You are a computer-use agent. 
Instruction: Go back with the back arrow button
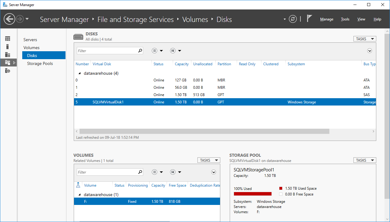tap(9, 19)
